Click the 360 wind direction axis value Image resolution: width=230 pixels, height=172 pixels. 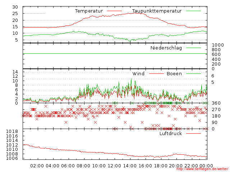tap(217, 103)
